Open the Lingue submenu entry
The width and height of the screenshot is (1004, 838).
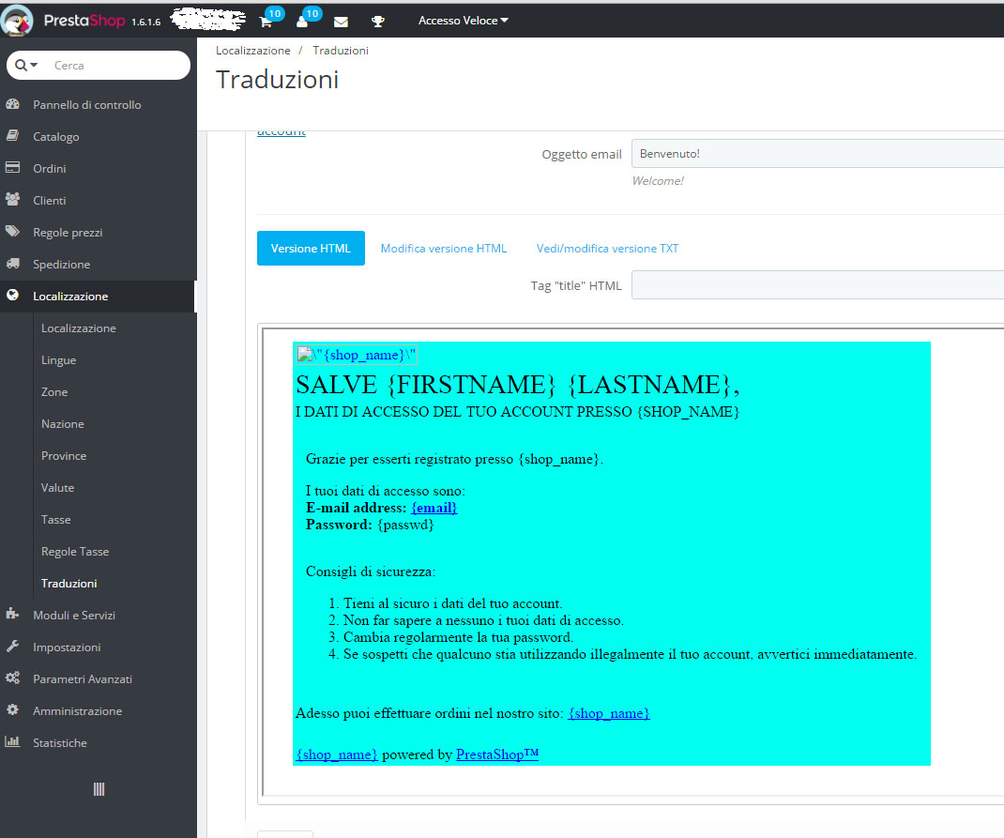pos(59,360)
